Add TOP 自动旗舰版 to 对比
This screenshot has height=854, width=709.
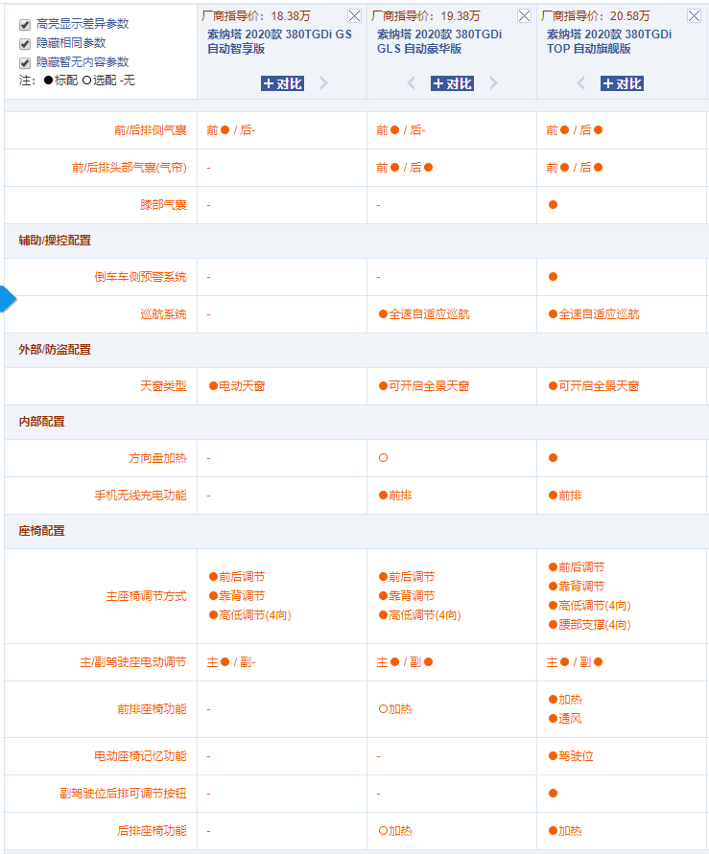pos(623,83)
